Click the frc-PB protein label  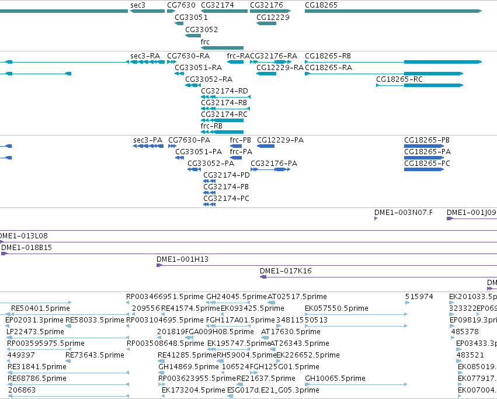click(x=241, y=140)
